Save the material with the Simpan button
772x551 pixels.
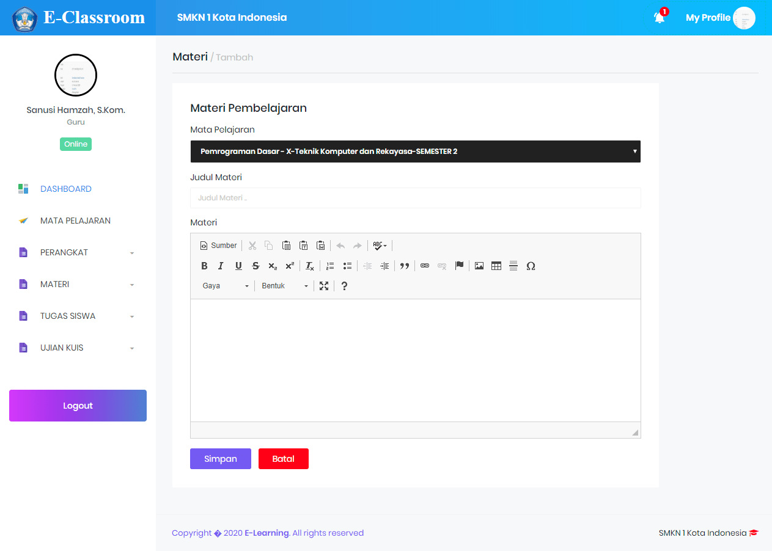(220, 458)
